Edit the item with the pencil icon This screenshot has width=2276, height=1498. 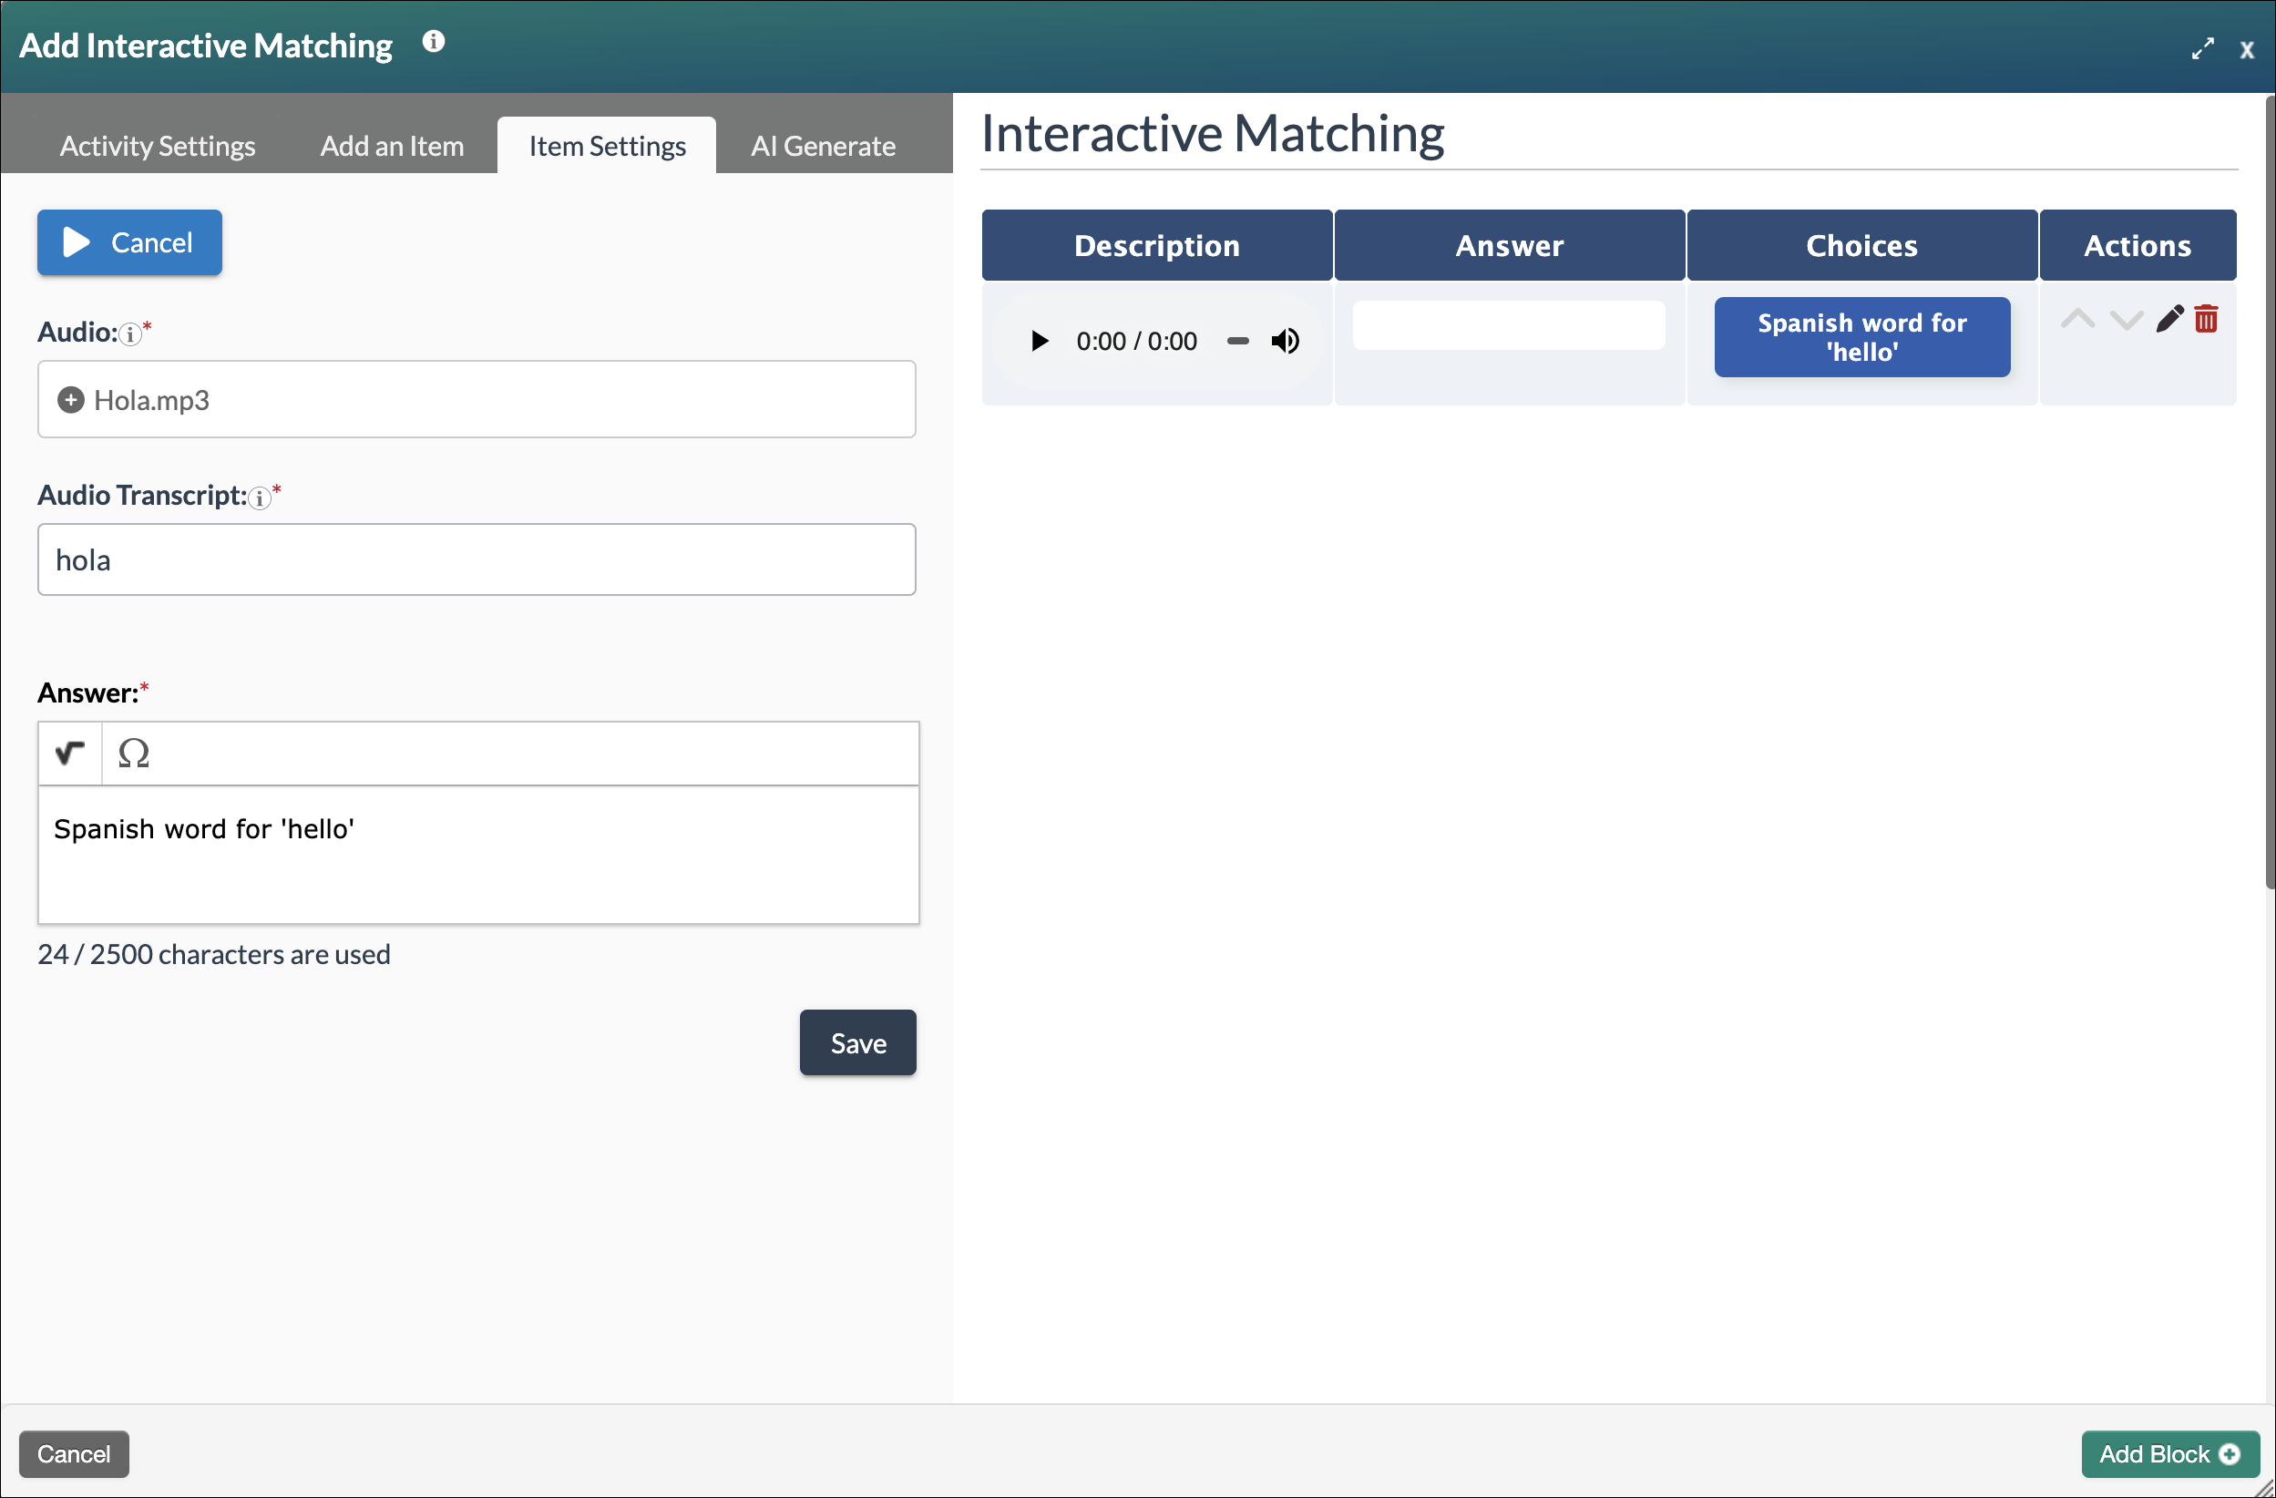[2168, 319]
